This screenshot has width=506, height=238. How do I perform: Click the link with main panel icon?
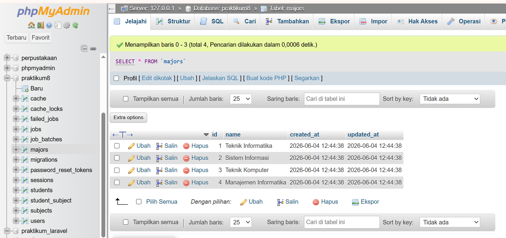(93, 49)
